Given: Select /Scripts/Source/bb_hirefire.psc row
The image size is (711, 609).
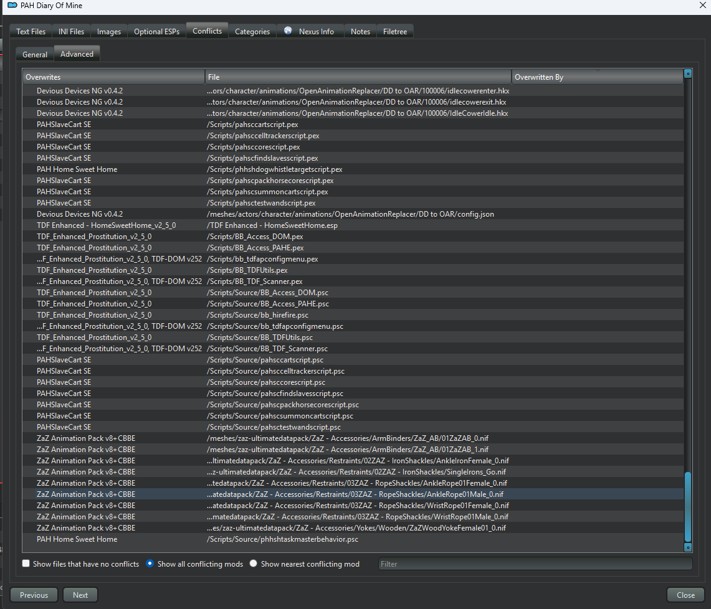Looking at the screenshot, I should coord(353,315).
